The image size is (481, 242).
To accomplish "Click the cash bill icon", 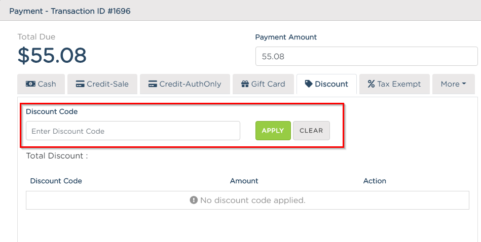I will 30,84.
